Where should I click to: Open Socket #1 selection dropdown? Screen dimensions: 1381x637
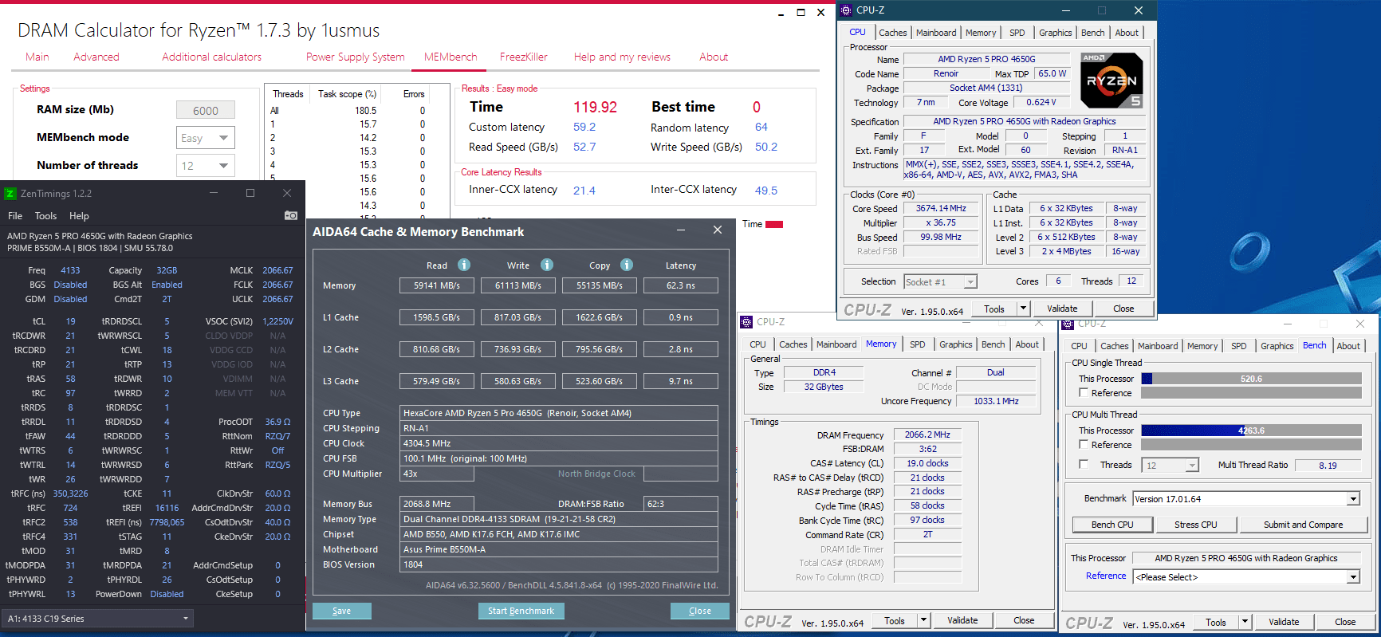click(x=941, y=282)
